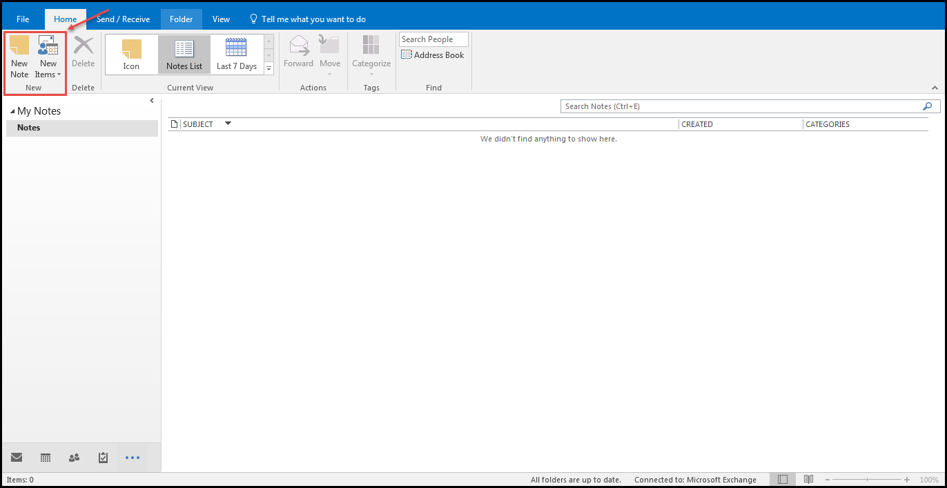
Task: Switch to the Send / Receive tab
Action: 123,19
